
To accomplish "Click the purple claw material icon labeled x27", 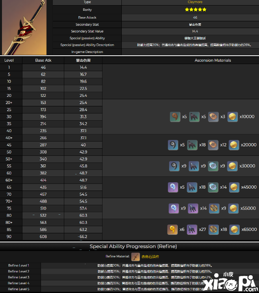I will 192,229.
